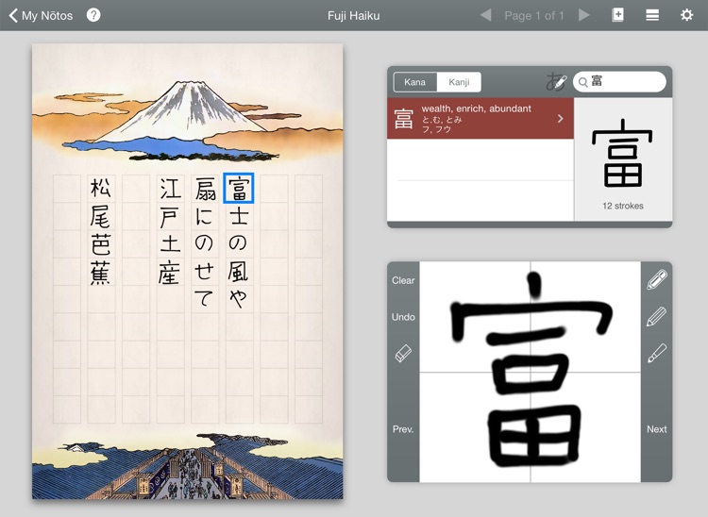708x517 pixels.
Task: Click the 12 strokes label
Action: point(623,206)
